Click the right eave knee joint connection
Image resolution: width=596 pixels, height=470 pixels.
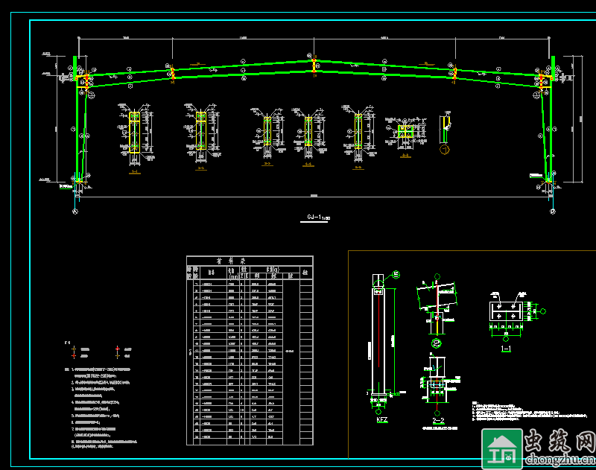tap(544, 80)
